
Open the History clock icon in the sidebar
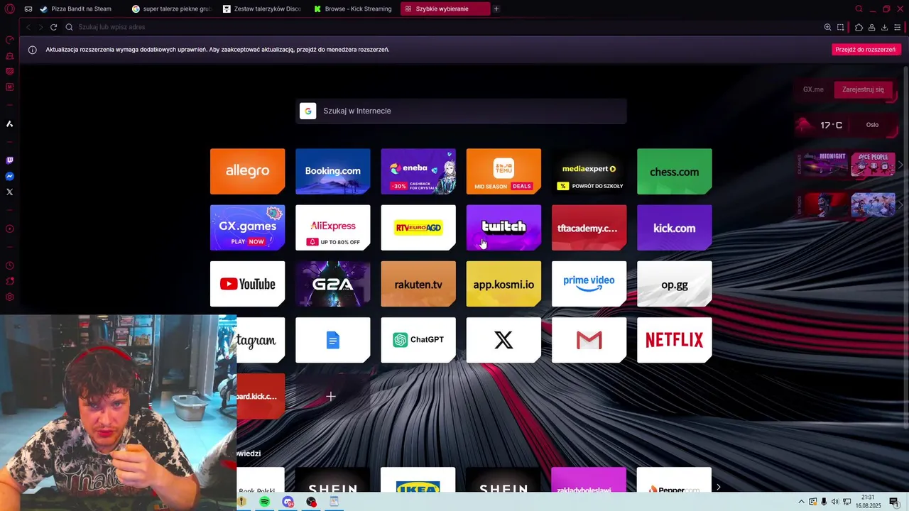tap(10, 265)
